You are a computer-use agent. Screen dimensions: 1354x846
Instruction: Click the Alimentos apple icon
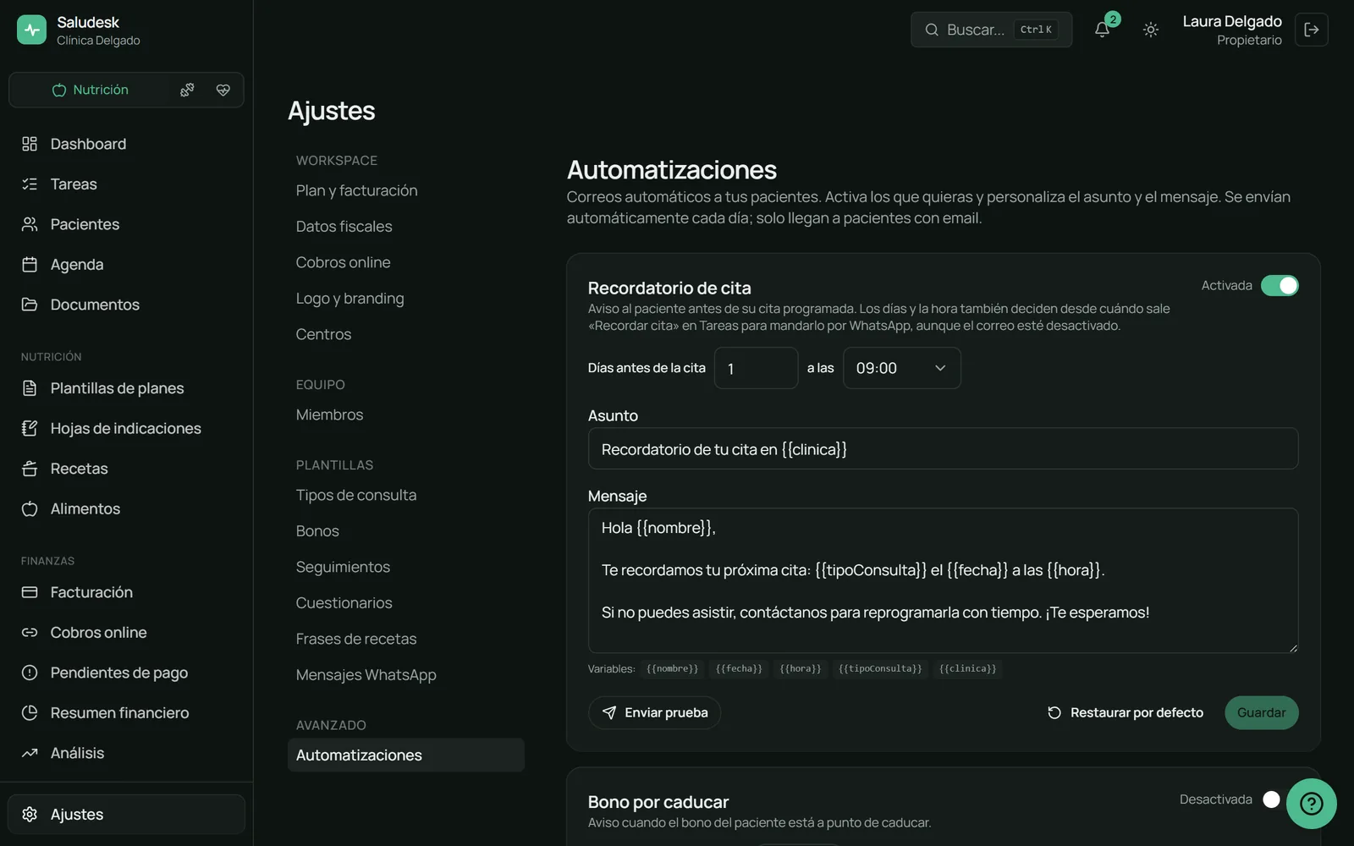pyautogui.click(x=30, y=508)
